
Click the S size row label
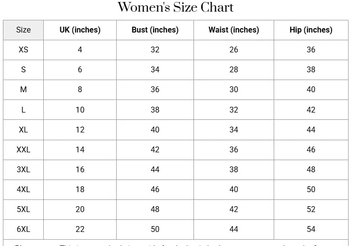coord(23,70)
